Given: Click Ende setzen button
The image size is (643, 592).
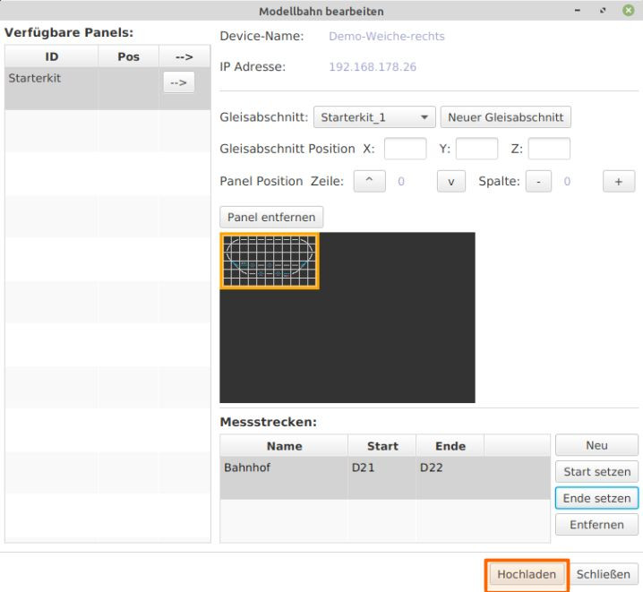Looking at the screenshot, I should pyautogui.click(x=596, y=498).
